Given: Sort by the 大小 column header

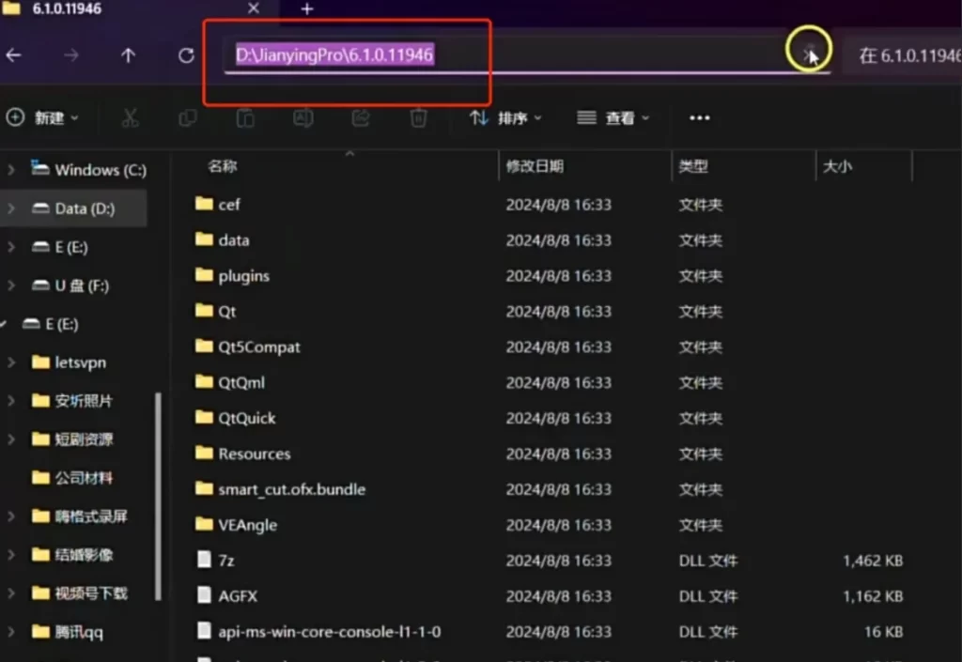Looking at the screenshot, I should (x=837, y=166).
